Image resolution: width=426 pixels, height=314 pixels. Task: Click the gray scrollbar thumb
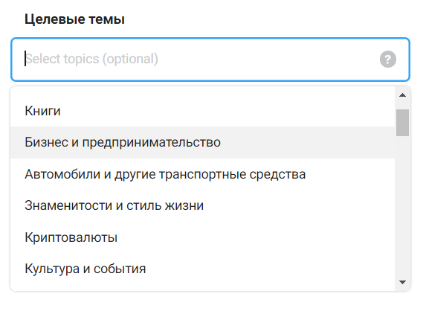pos(402,123)
